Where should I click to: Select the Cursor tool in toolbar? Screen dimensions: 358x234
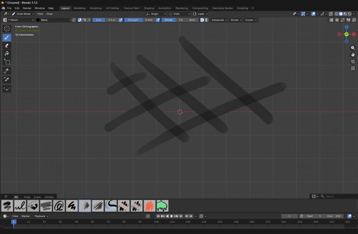coord(7,29)
